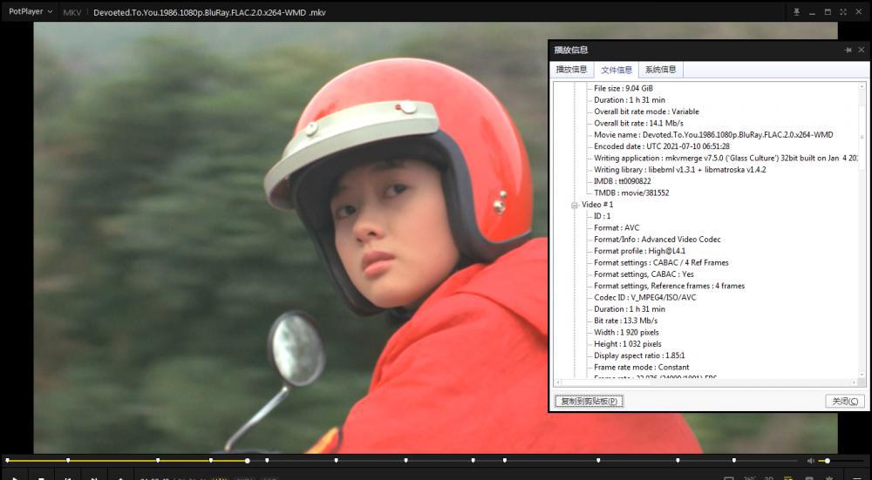872x480 pixels.
Task: Select the Format : AVC row
Action: point(617,227)
